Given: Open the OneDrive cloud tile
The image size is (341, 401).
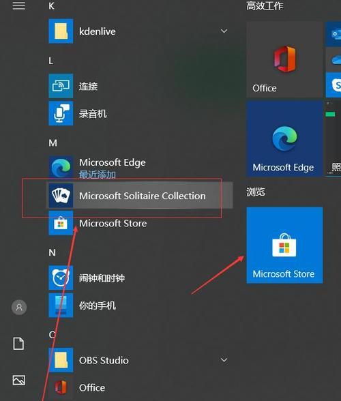Looking at the screenshot, I should pos(333,59).
